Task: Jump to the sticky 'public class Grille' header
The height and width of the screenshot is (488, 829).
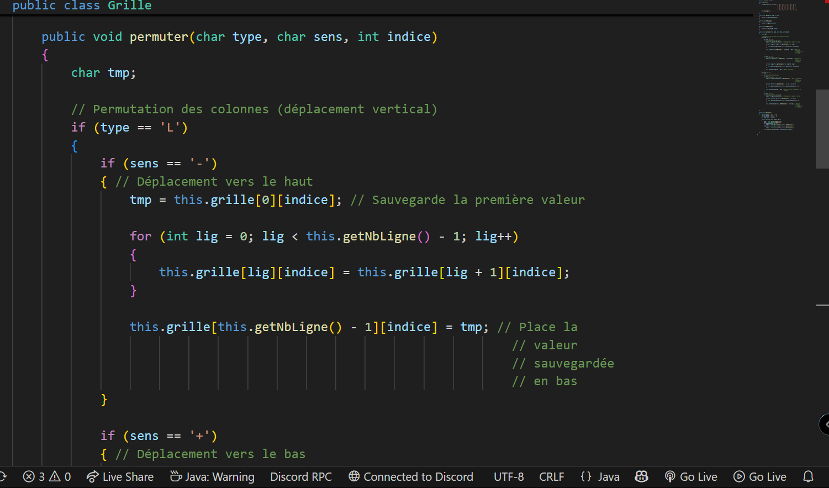Action: [82, 6]
